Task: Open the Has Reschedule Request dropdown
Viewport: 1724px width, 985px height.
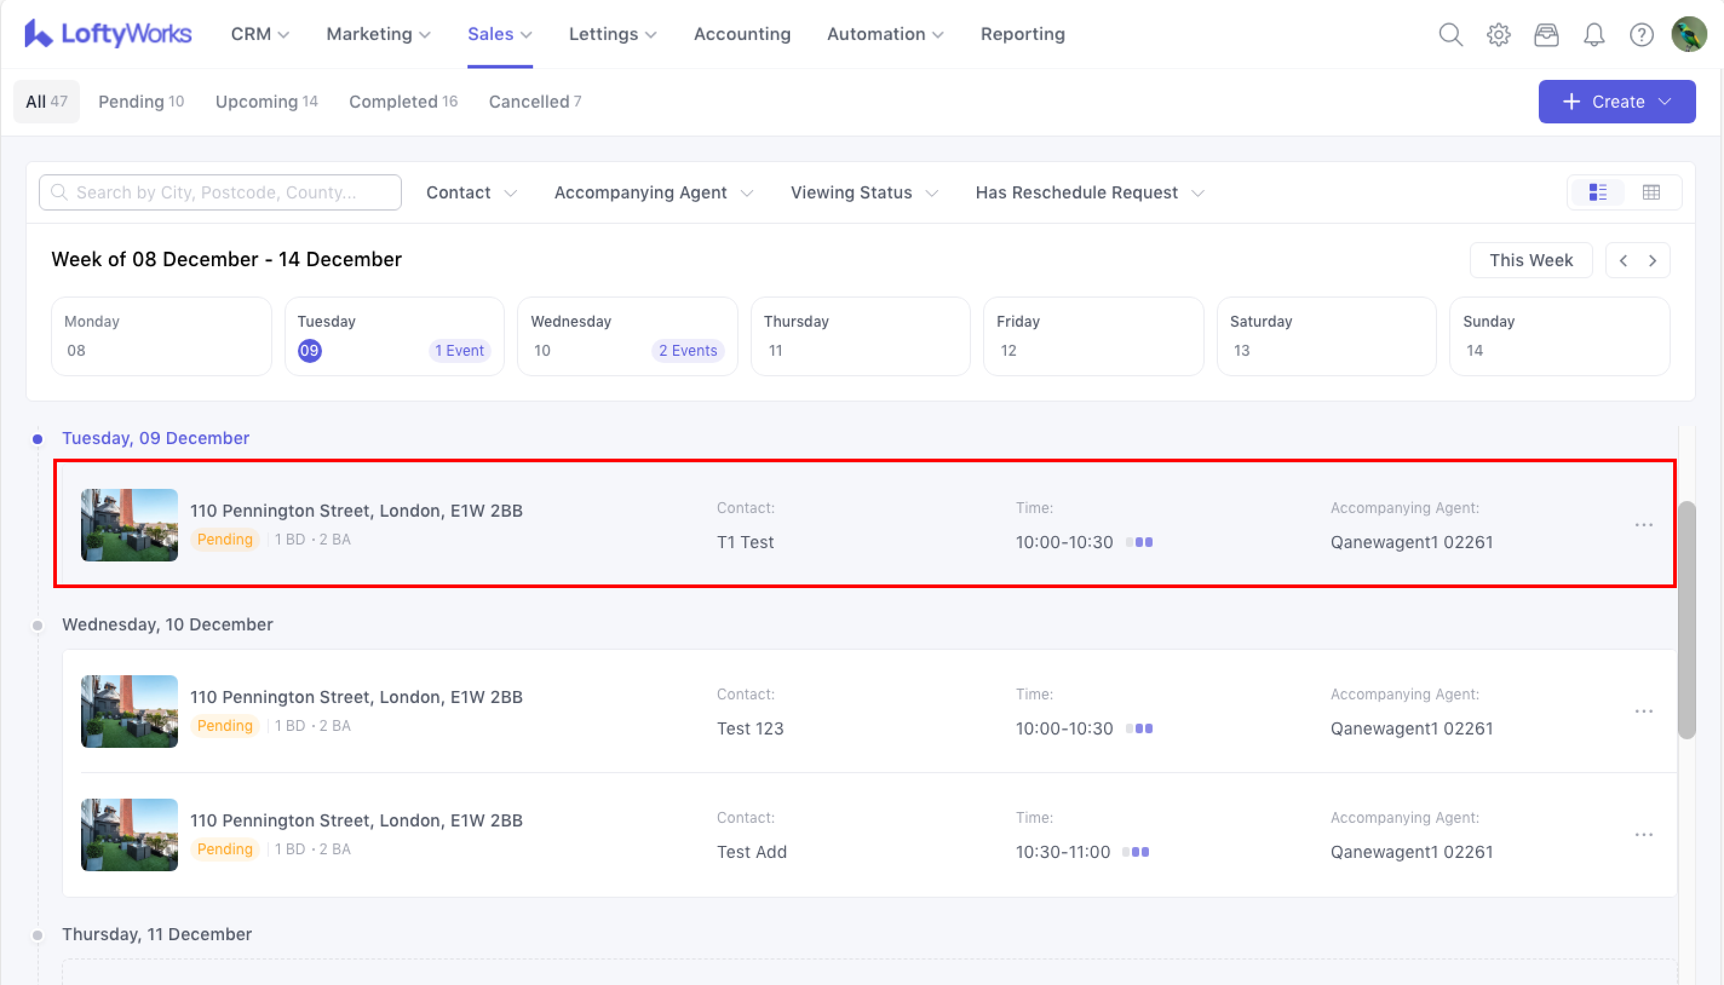Action: pos(1089,193)
